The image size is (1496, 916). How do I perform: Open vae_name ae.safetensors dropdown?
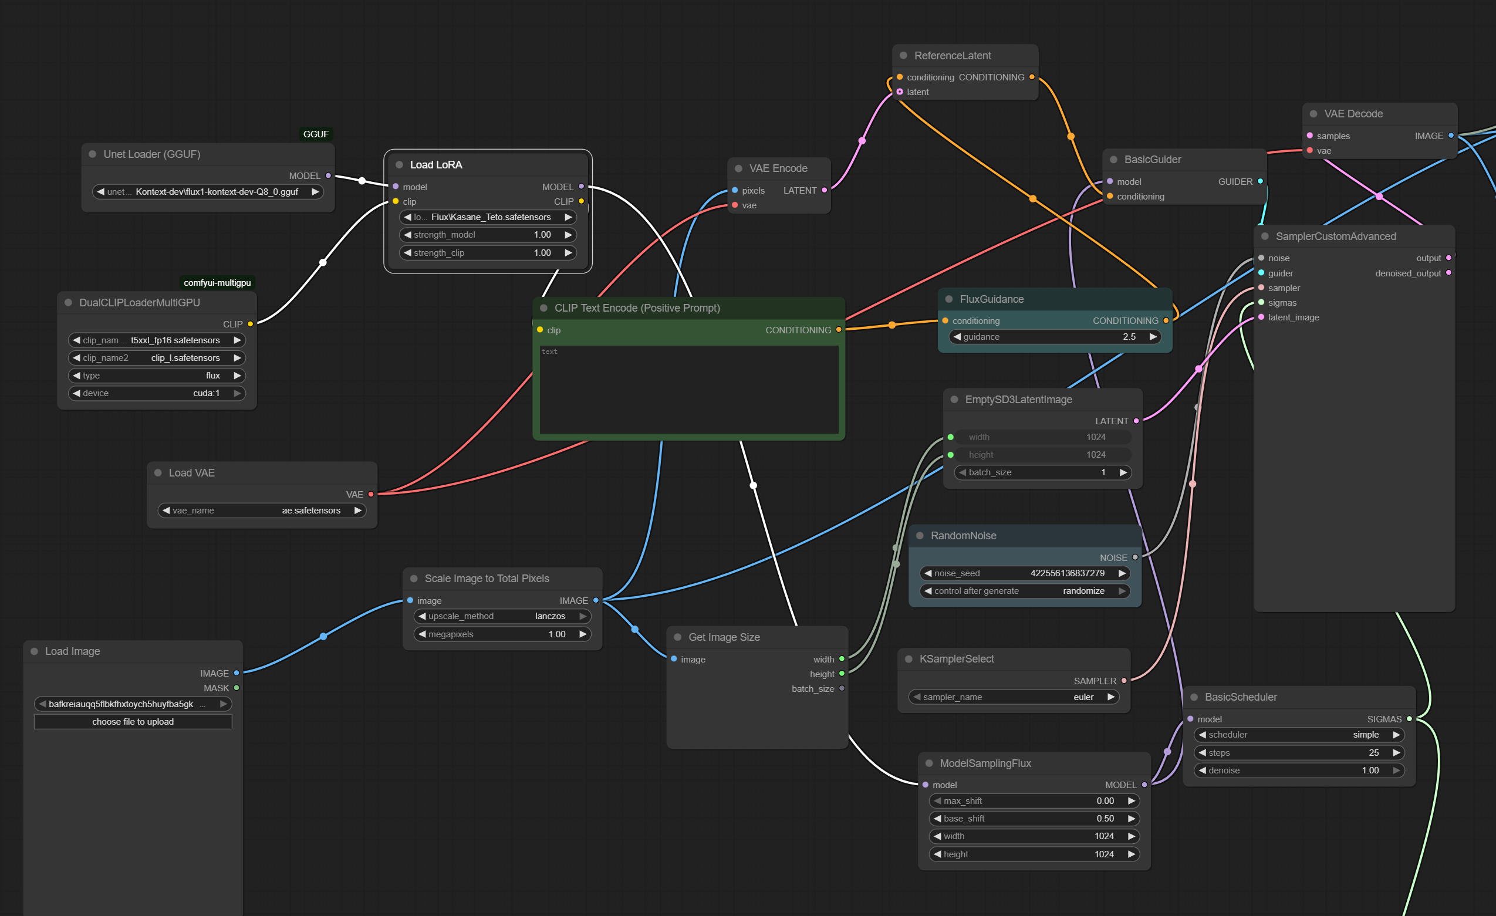click(262, 510)
